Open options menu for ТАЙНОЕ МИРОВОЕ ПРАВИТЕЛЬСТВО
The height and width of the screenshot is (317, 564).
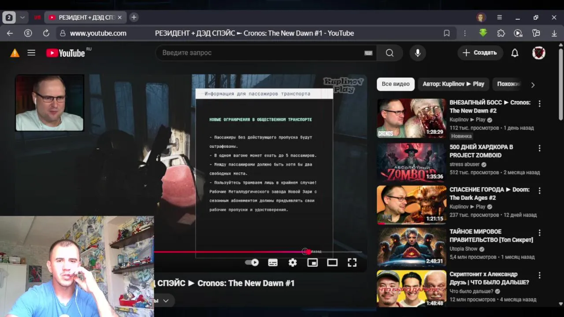pyautogui.click(x=539, y=233)
